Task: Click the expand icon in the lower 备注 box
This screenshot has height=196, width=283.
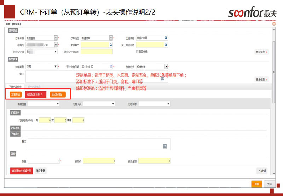Action: pyautogui.click(x=164, y=146)
